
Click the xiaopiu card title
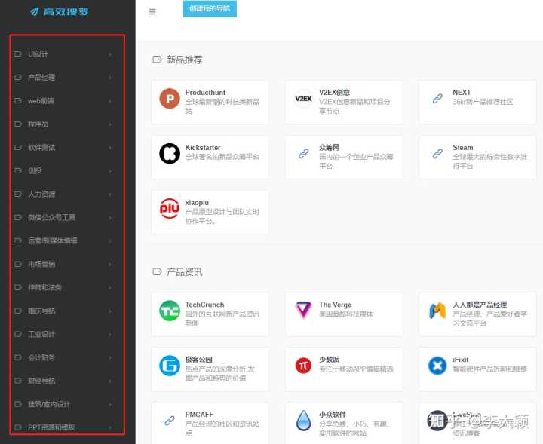click(x=197, y=203)
